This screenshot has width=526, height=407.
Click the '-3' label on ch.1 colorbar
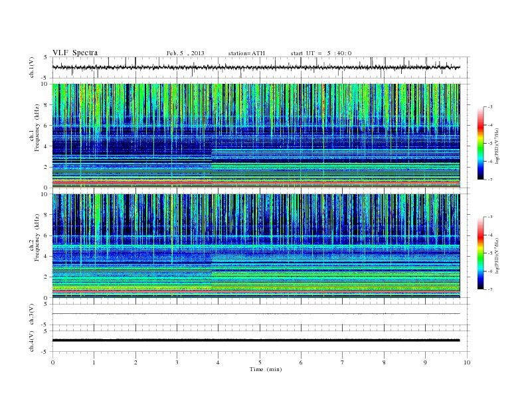[x=490, y=107]
